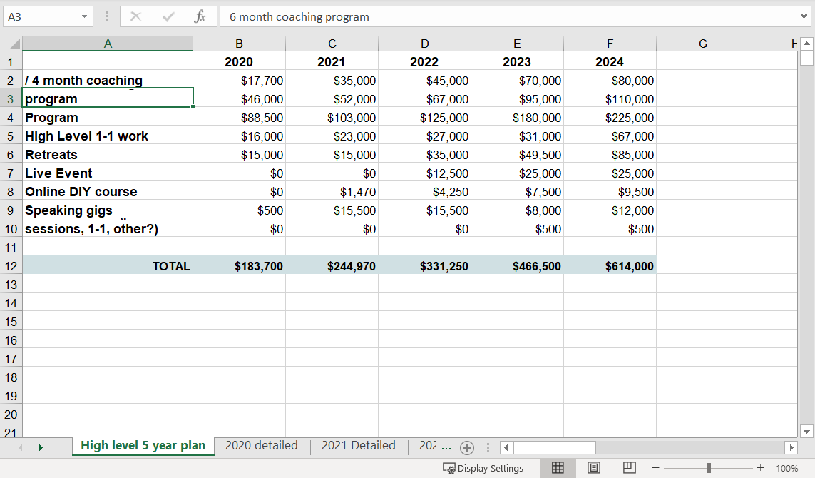Click the zoom level 100% button
Image resolution: width=815 pixels, height=478 pixels.
pyautogui.click(x=786, y=468)
